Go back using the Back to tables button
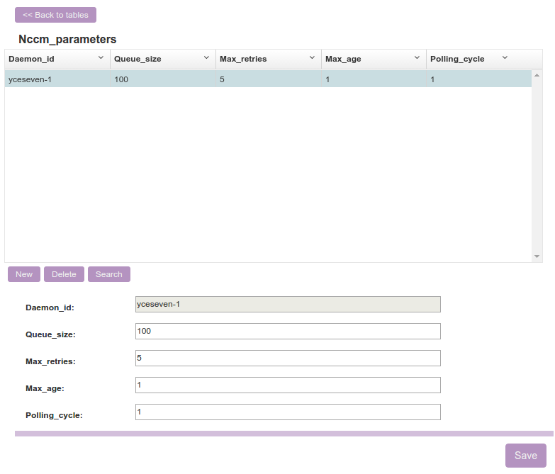 (x=55, y=15)
